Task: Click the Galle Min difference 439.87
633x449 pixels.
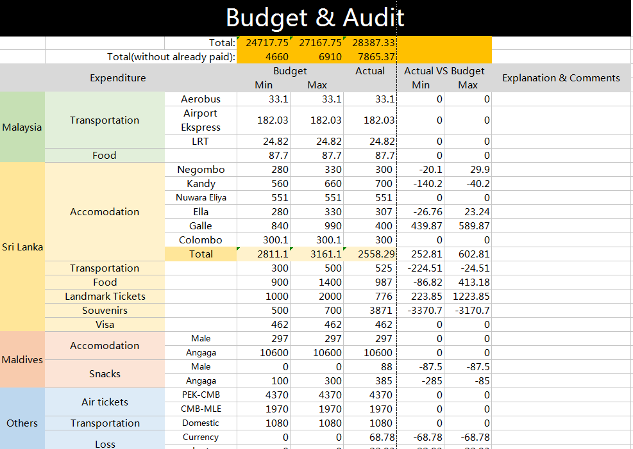Action: pos(421,226)
